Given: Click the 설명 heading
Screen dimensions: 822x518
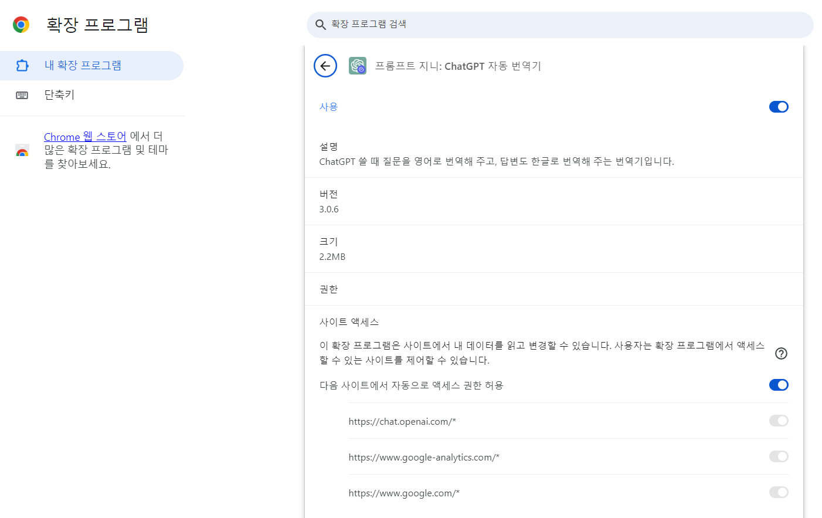Looking at the screenshot, I should pyautogui.click(x=328, y=147).
